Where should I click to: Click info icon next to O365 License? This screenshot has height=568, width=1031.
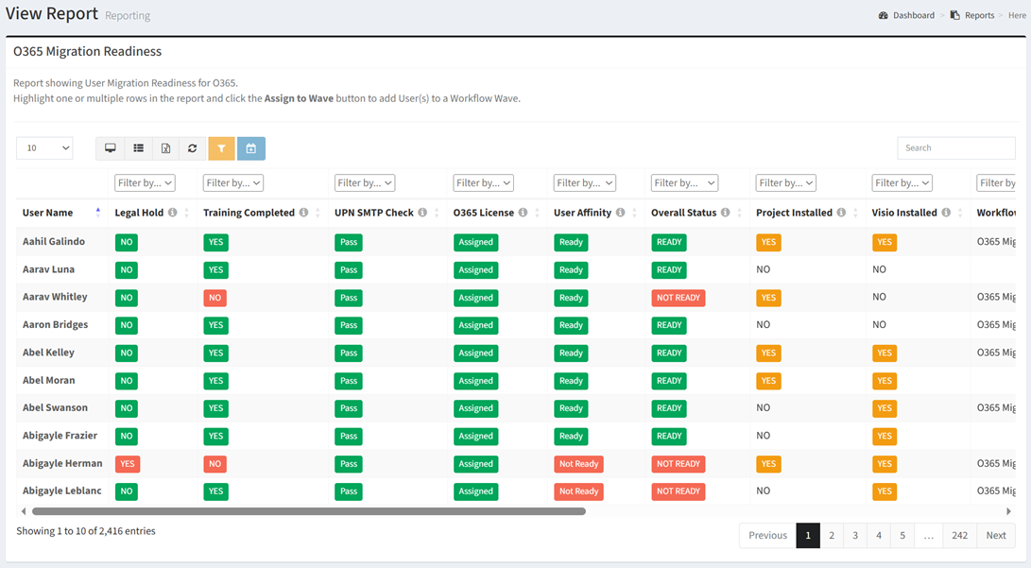pos(523,213)
